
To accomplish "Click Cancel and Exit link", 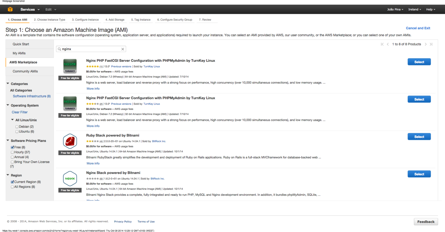I will [418, 28].
